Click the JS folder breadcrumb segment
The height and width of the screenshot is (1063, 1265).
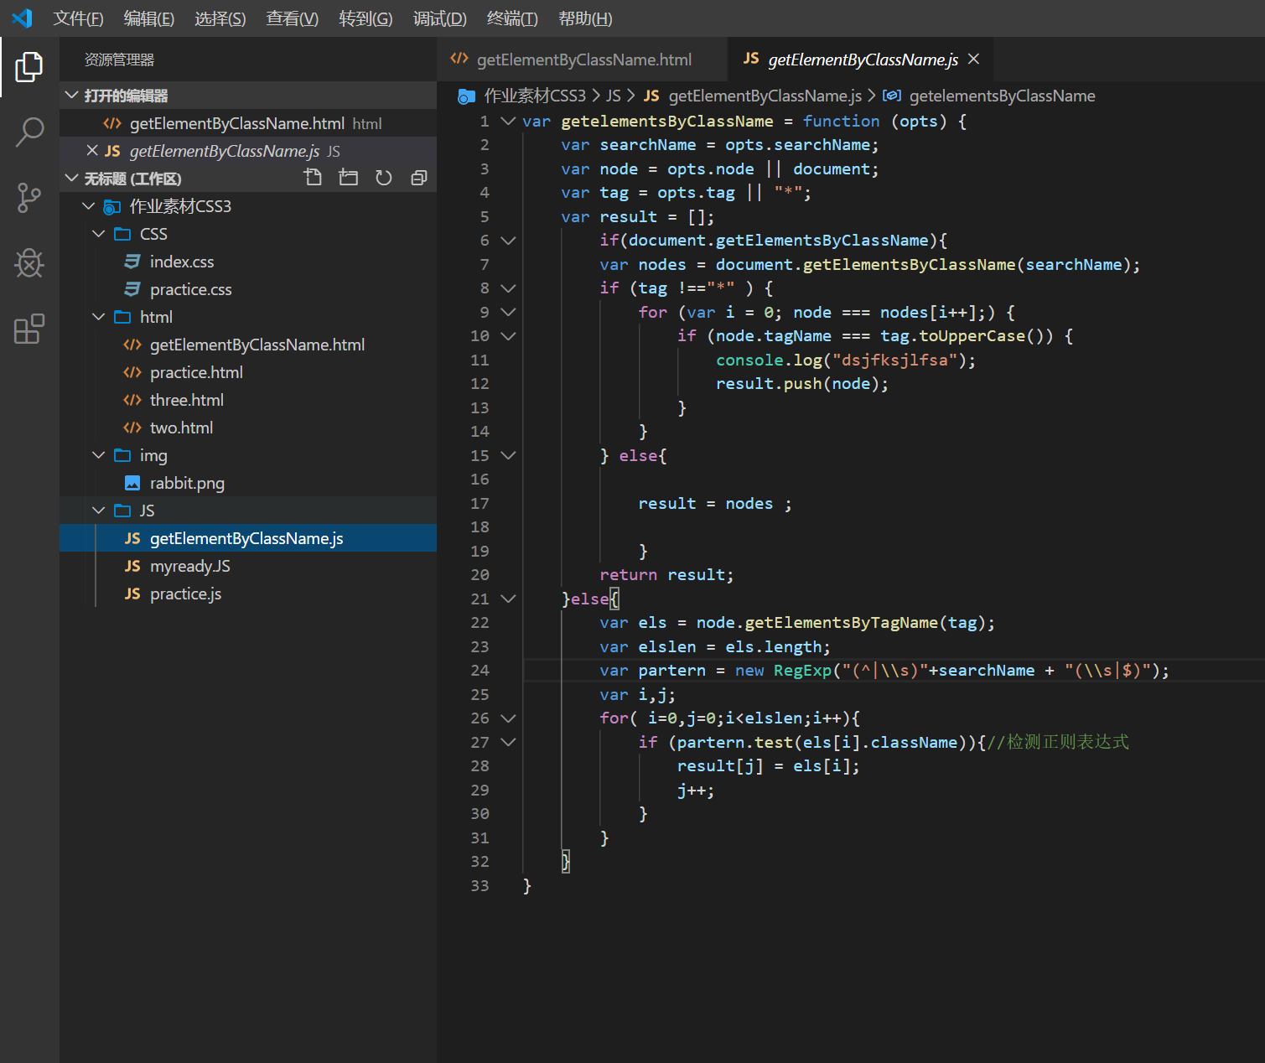614,96
